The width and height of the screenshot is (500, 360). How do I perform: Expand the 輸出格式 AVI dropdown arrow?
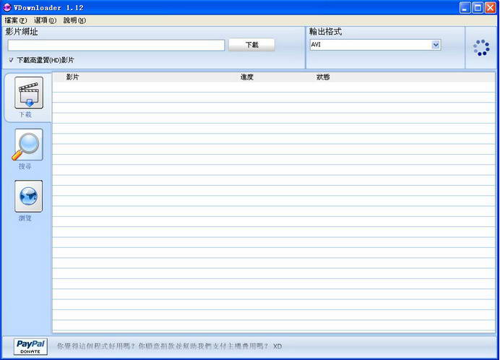click(436, 45)
